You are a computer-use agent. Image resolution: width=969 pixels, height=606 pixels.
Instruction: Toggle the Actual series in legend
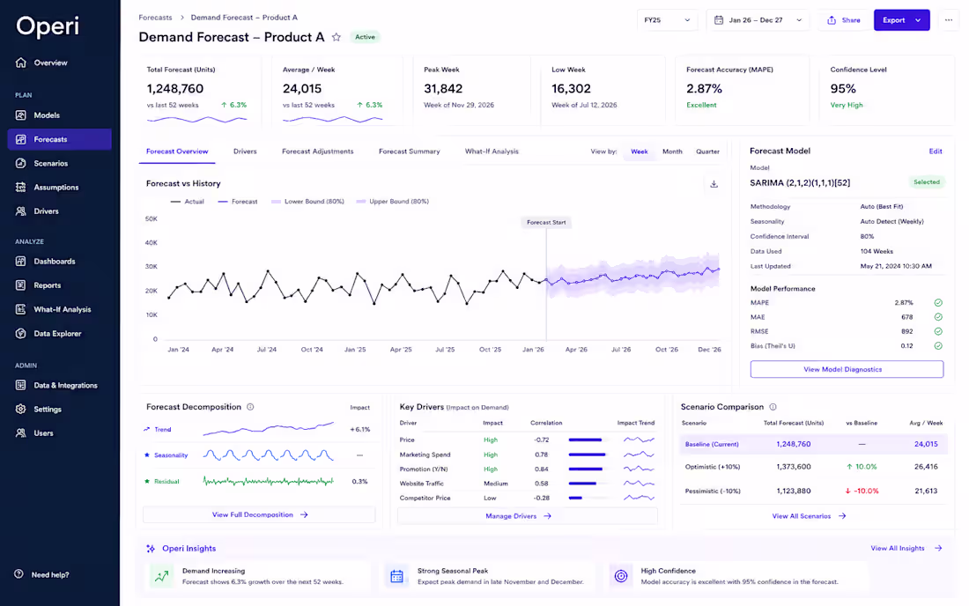[188, 202]
